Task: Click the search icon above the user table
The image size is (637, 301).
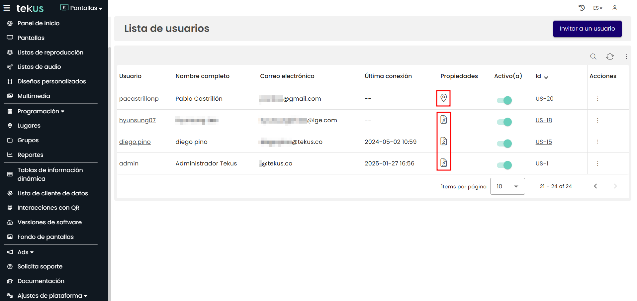Action: [x=593, y=56]
